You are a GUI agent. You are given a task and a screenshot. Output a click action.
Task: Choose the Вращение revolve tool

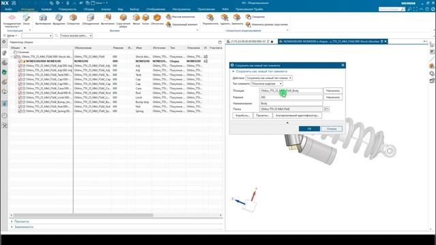click(59, 20)
